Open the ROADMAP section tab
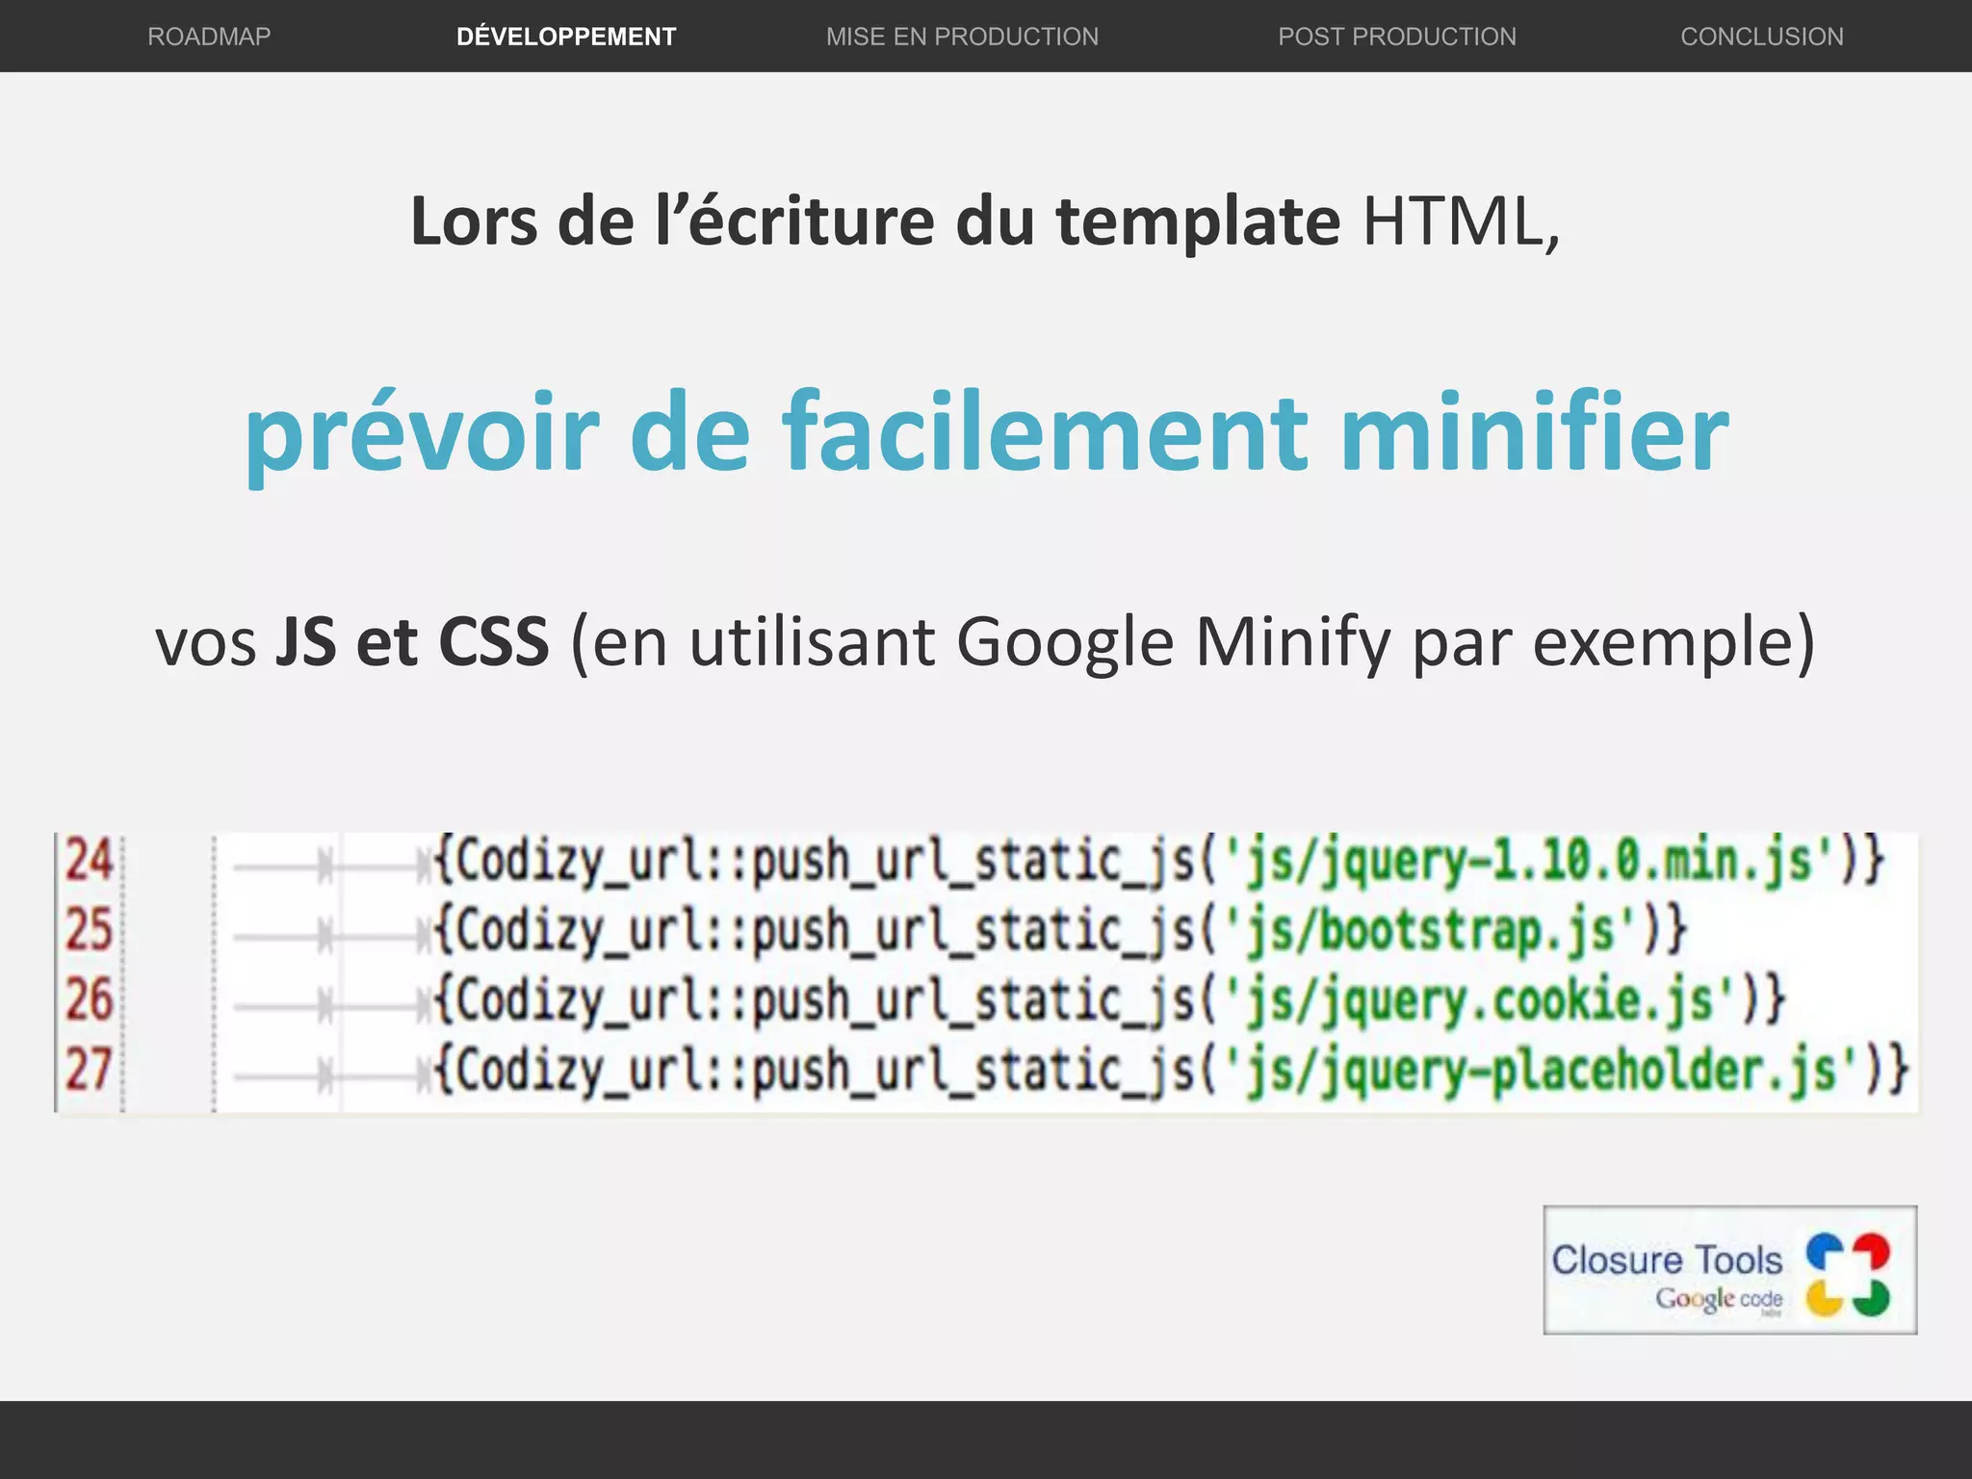 [x=209, y=37]
